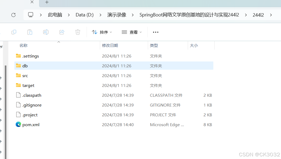Click the 8 KB size of pom.xml
The height and width of the screenshot is (159, 281).
208,125
